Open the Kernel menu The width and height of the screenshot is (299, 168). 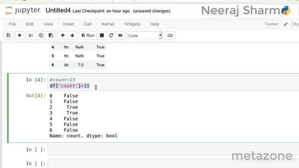(108, 24)
